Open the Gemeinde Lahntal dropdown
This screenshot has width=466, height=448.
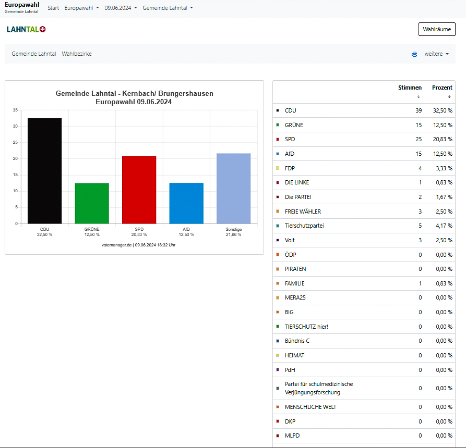168,8
